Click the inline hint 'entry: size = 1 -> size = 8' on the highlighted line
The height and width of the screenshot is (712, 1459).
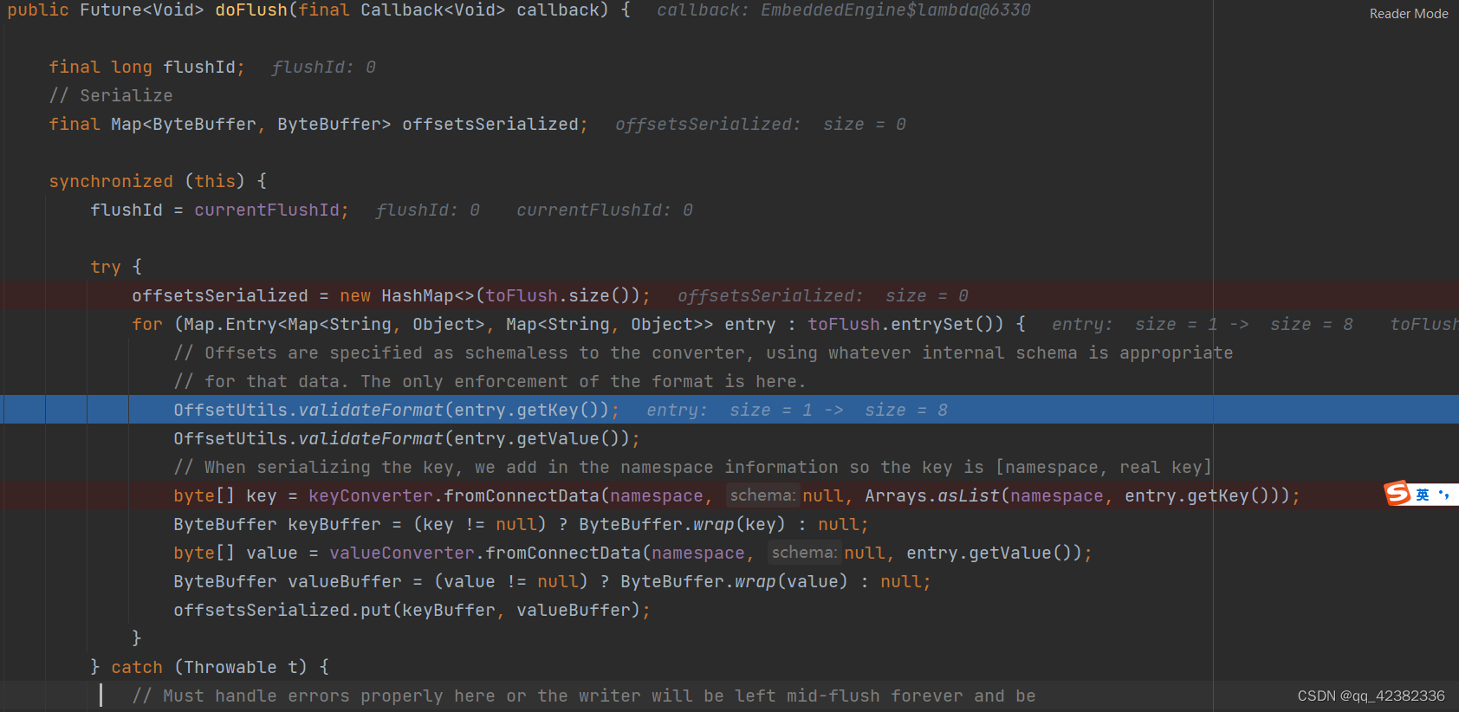click(797, 411)
